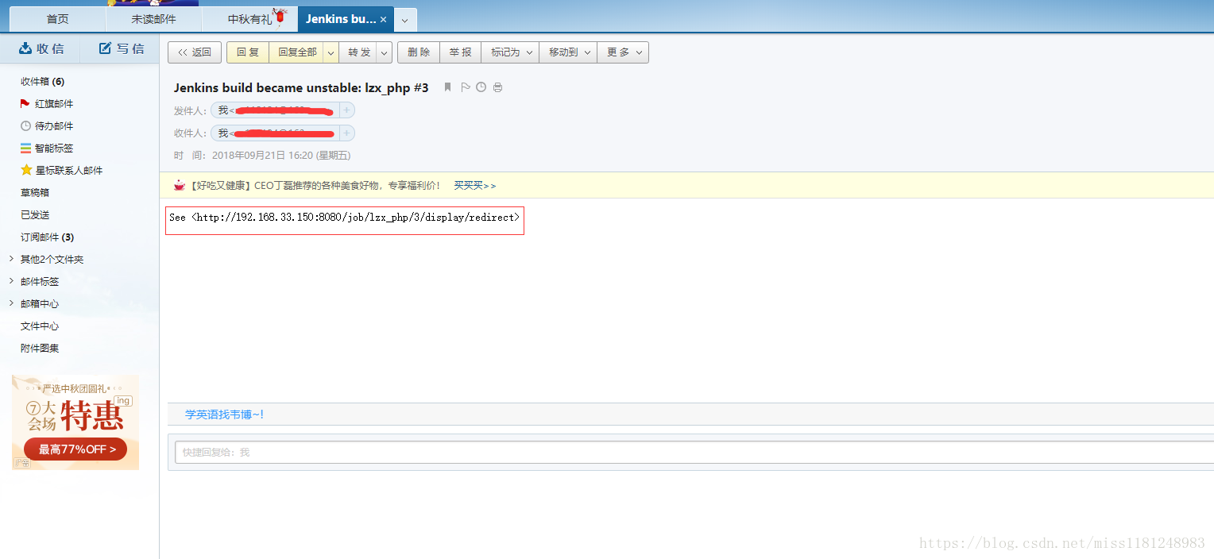Image resolution: width=1214 pixels, height=559 pixels.
Task: Click the 举报 report button
Action: (x=460, y=52)
